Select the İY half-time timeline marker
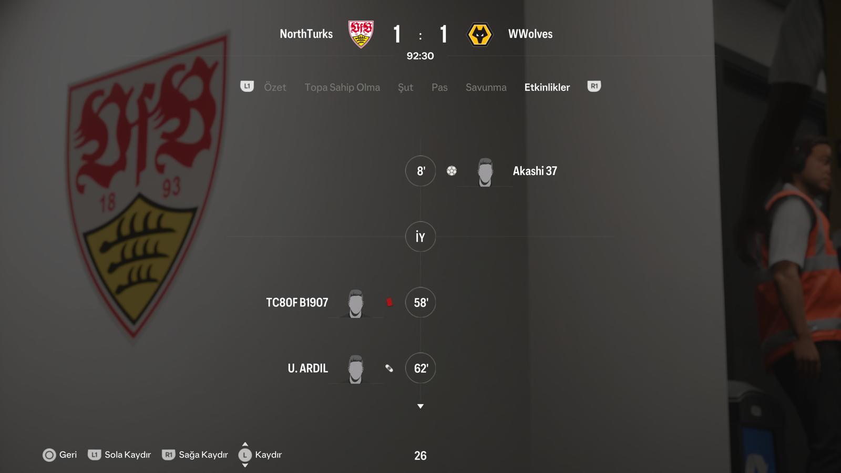The width and height of the screenshot is (841, 473). (x=420, y=236)
